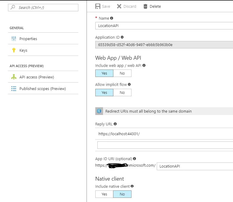
Task: Set Include web app / web API to No
Action: 122,73
